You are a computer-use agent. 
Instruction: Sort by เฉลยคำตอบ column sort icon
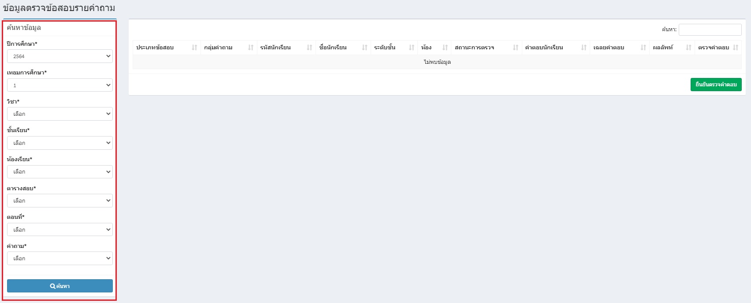643,48
